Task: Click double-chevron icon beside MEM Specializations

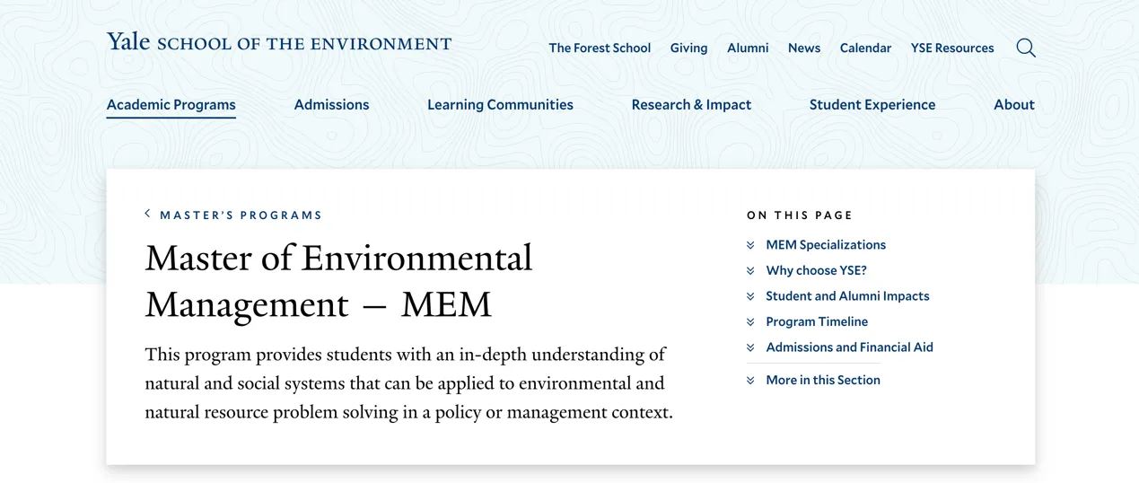Action: (x=750, y=245)
